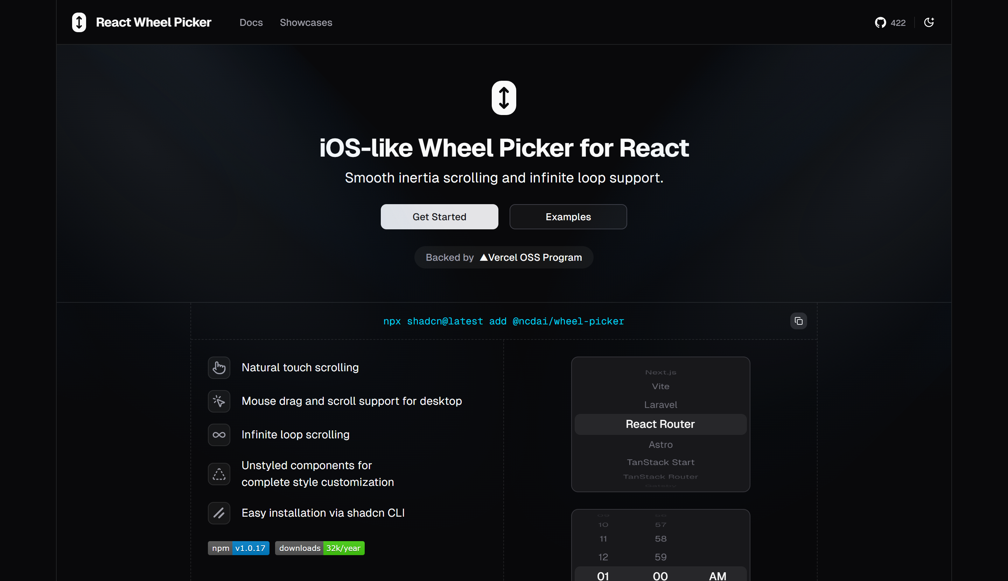Screen dimensions: 1008x581
Task: Click the infinite loop scrolling infinity icon
Action: coord(219,435)
